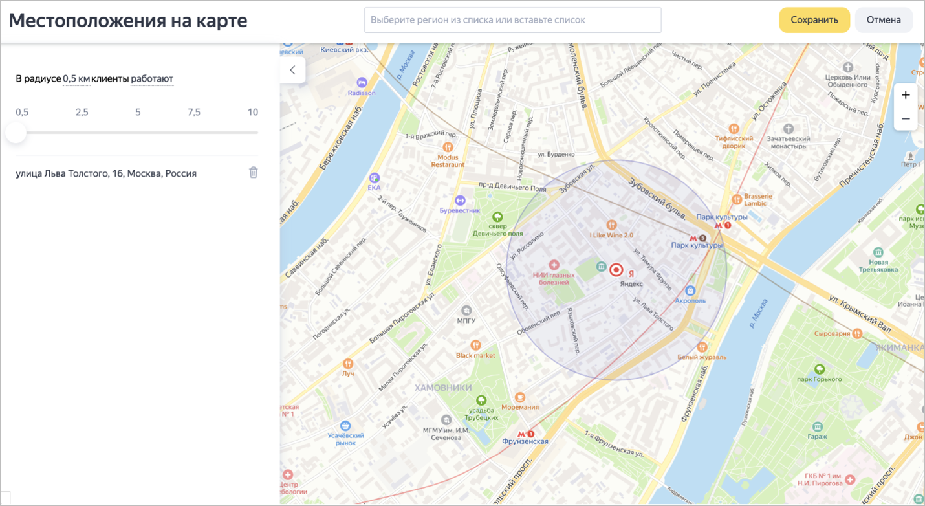Select the Black market restaurant marker

tap(475, 346)
